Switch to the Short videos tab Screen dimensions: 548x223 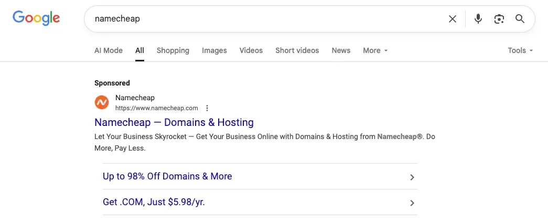[297, 50]
